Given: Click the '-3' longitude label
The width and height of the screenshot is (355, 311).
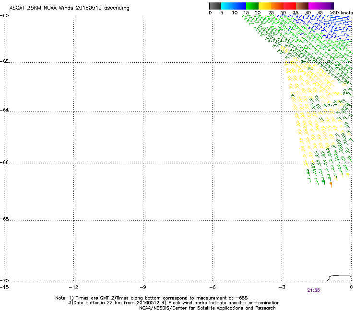Looking at the screenshot, I should click(x=282, y=287).
